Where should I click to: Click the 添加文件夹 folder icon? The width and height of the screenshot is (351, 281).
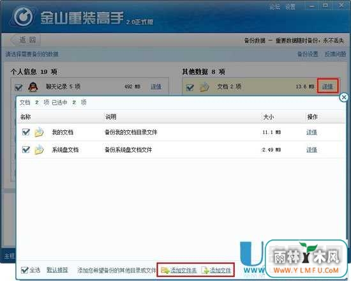(165, 270)
